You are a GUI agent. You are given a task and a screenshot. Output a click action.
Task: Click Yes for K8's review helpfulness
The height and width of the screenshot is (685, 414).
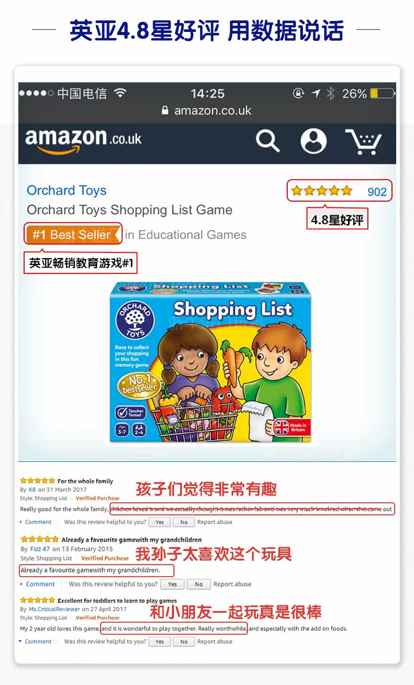pyautogui.click(x=160, y=522)
